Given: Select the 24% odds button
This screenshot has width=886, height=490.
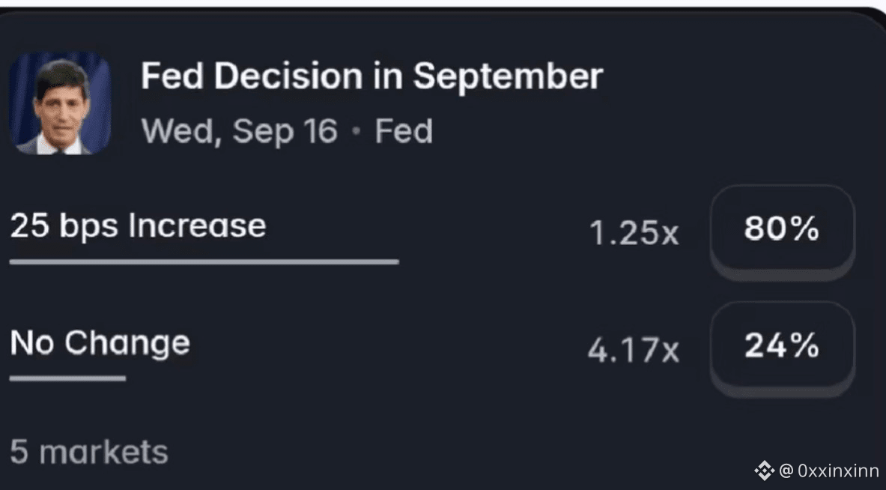Looking at the screenshot, I should tap(782, 348).
